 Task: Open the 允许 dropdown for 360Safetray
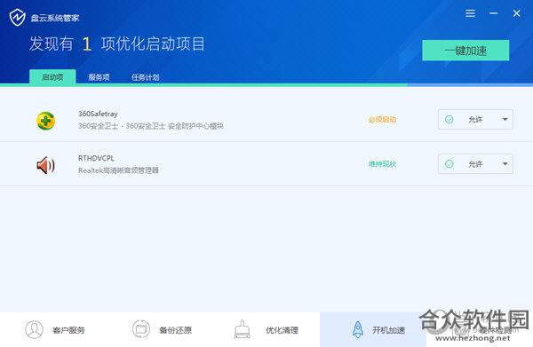(x=475, y=120)
